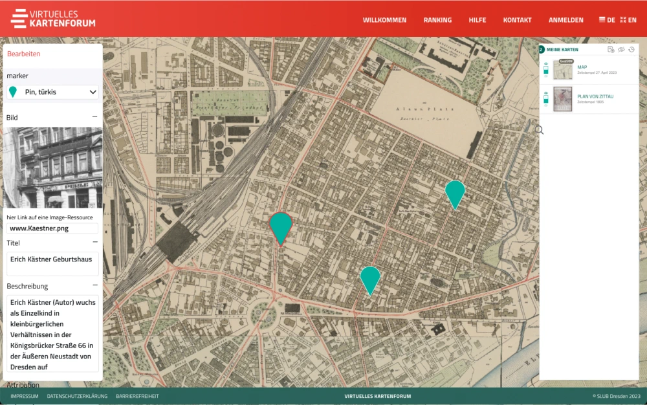
Task: Click the Virtuelles Kartenforum logo
Action: (53, 19)
